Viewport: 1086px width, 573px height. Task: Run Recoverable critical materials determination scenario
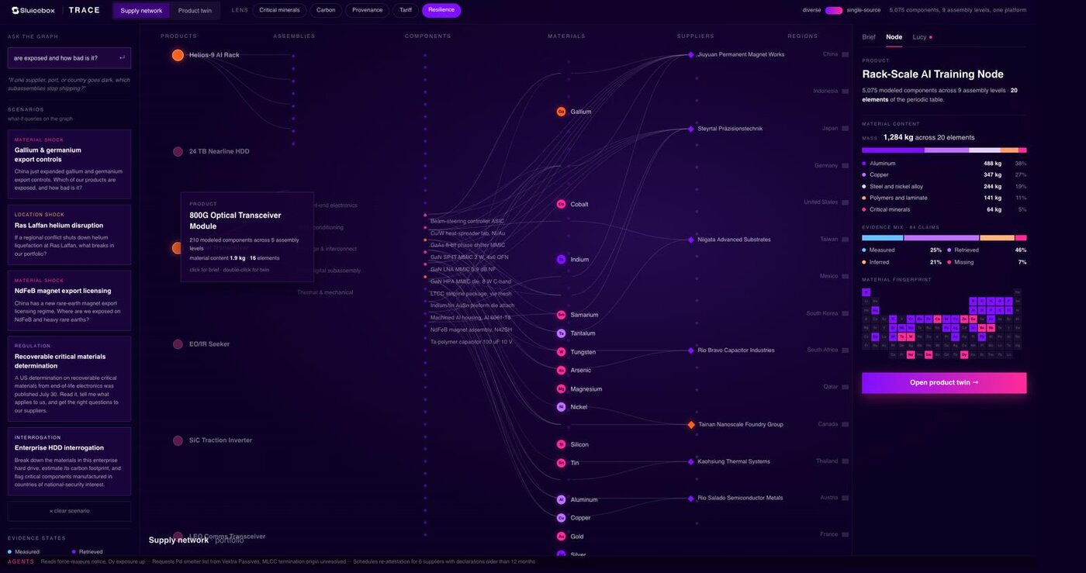click(x=69, y=379)
